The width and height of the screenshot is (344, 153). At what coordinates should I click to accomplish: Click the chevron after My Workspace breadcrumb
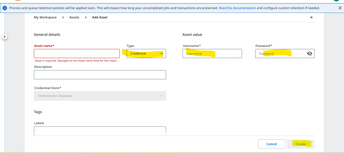[63, 17]
